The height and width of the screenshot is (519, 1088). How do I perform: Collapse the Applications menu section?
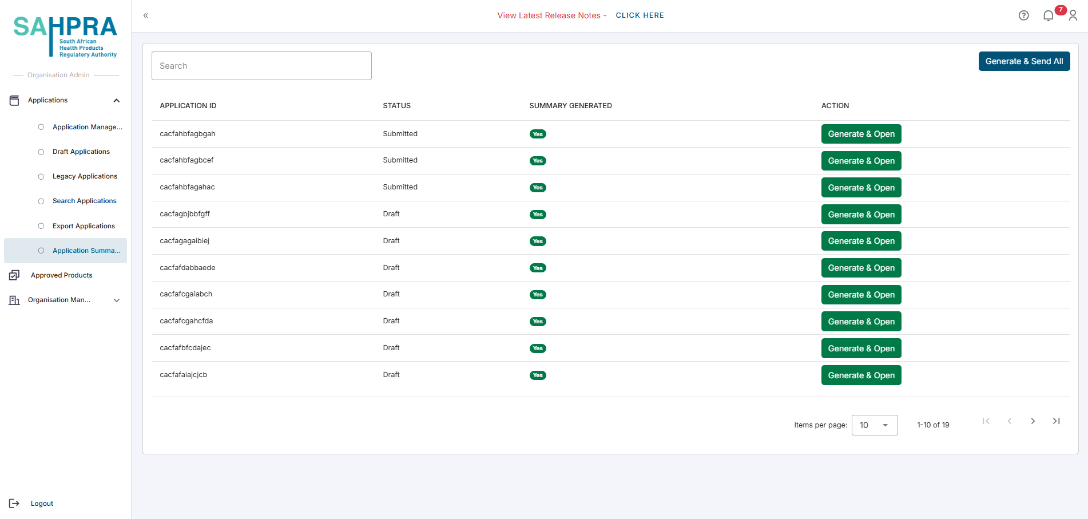pyautogui.click(x=116, y=101)
